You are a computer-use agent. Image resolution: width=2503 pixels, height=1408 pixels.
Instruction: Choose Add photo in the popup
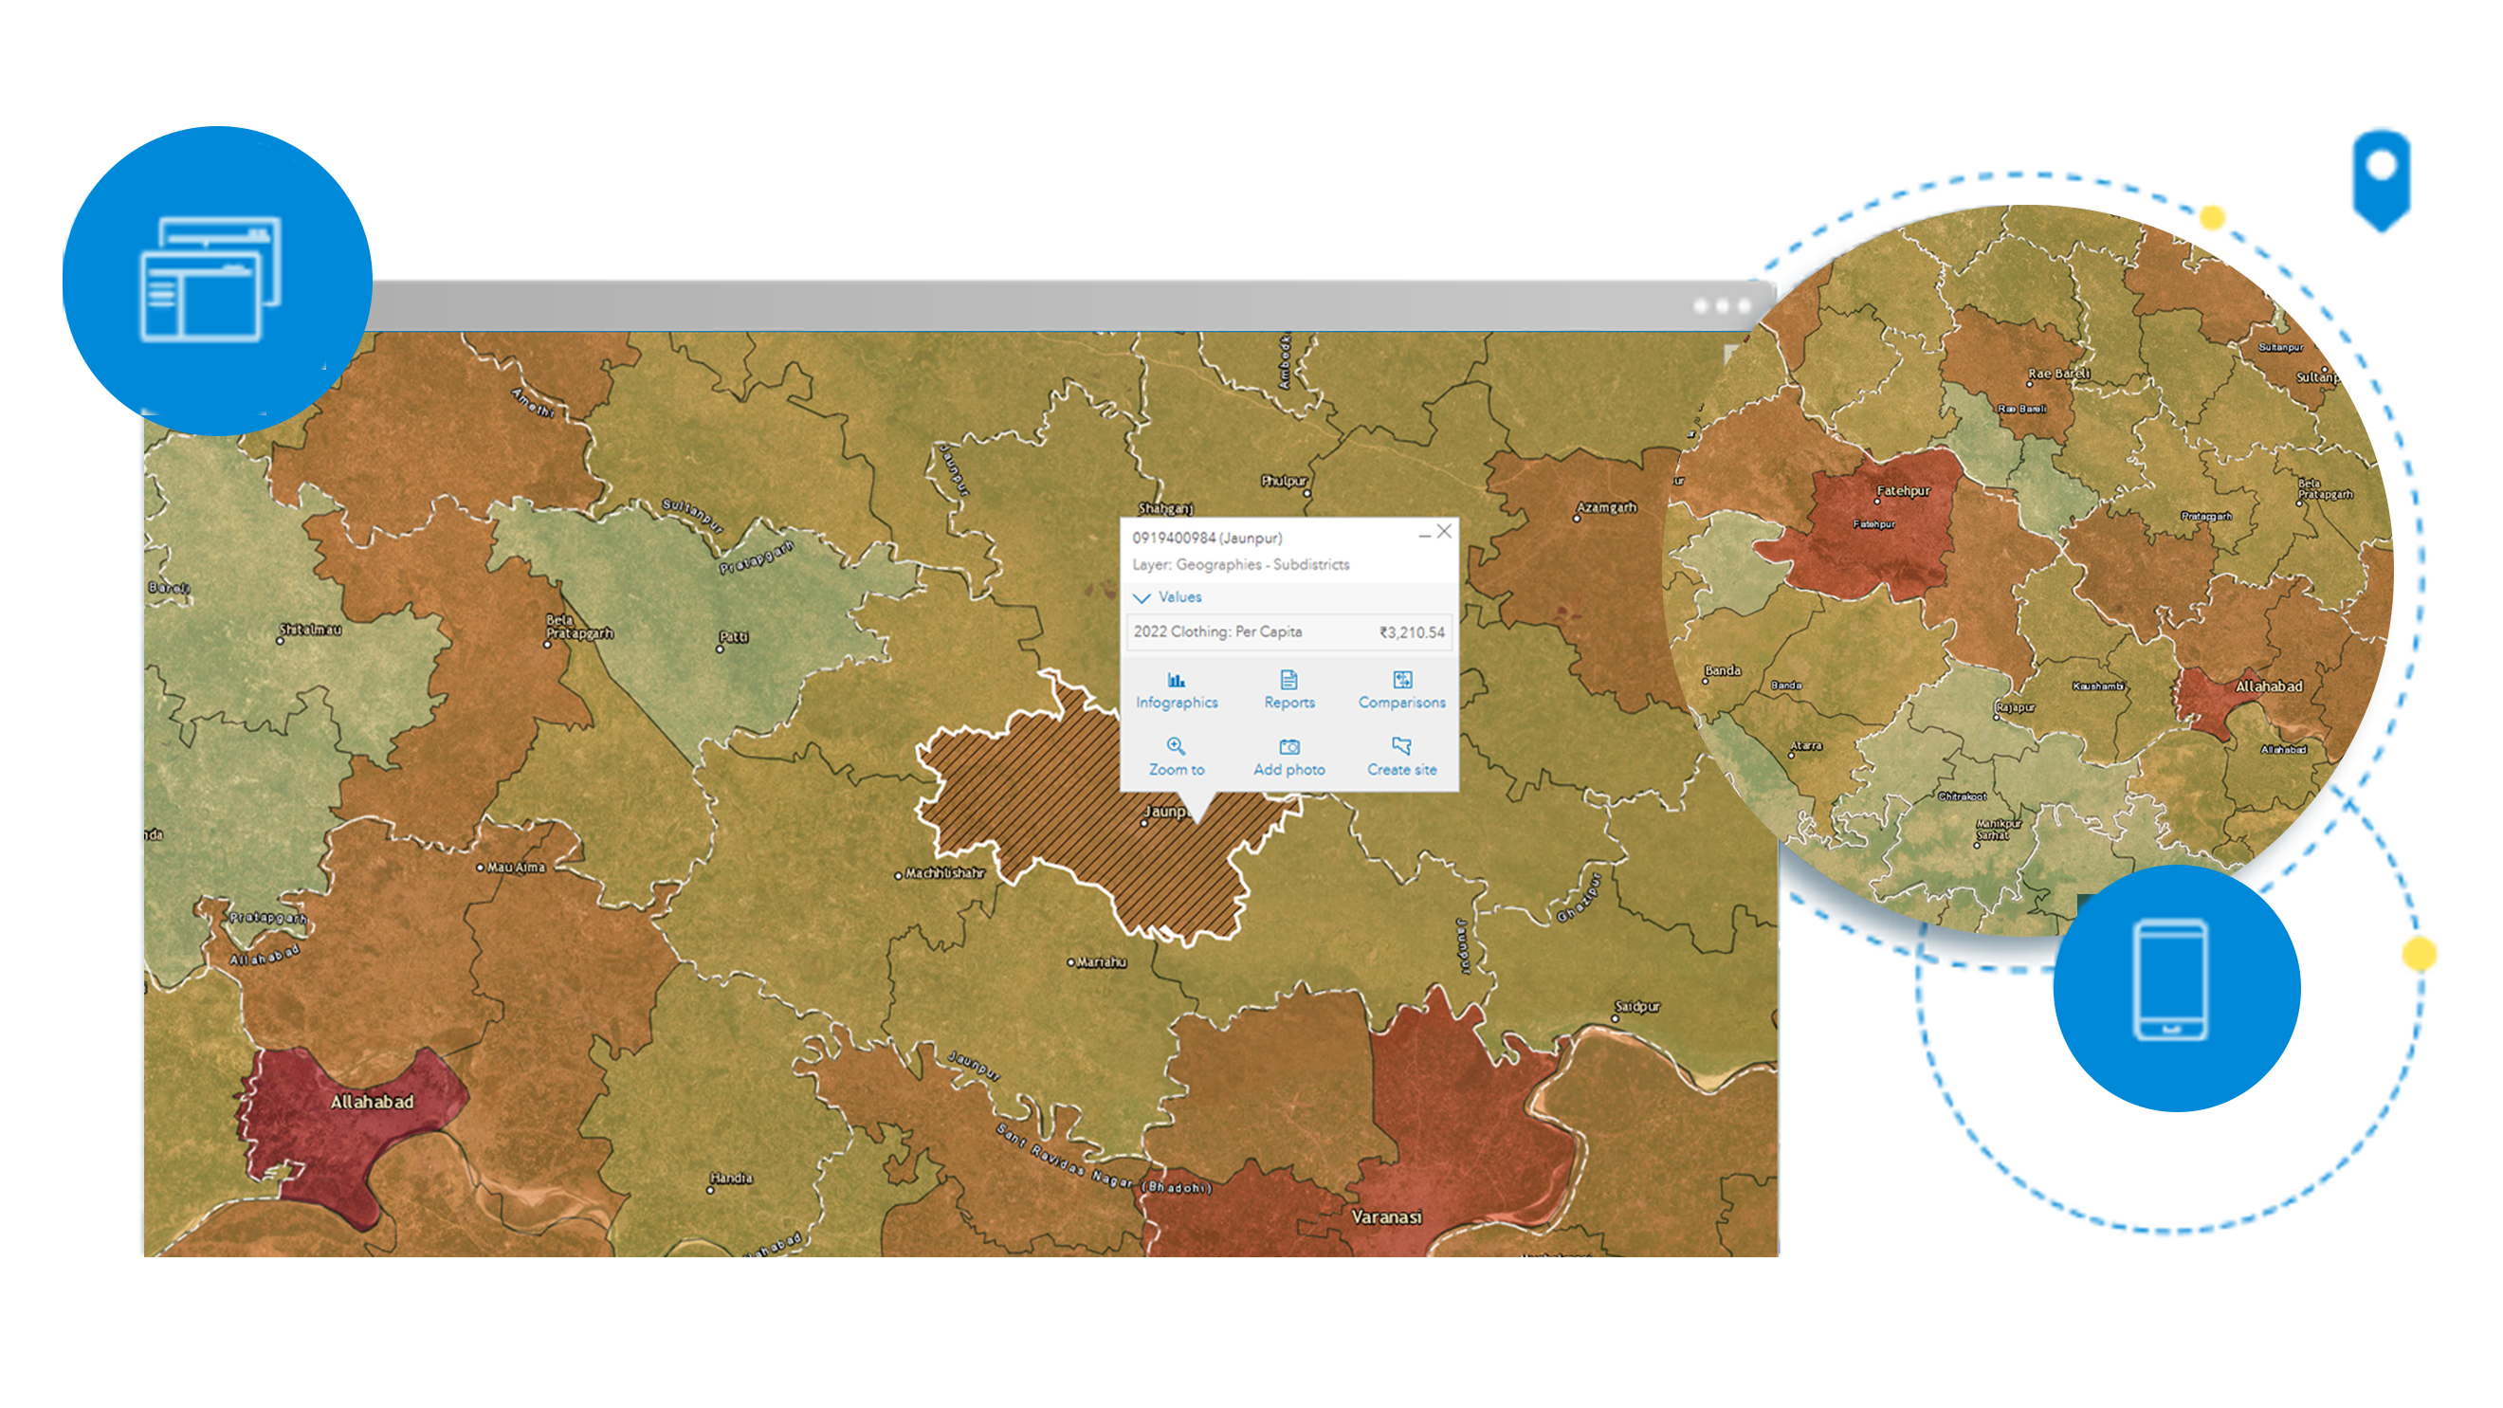[1289, 757]
